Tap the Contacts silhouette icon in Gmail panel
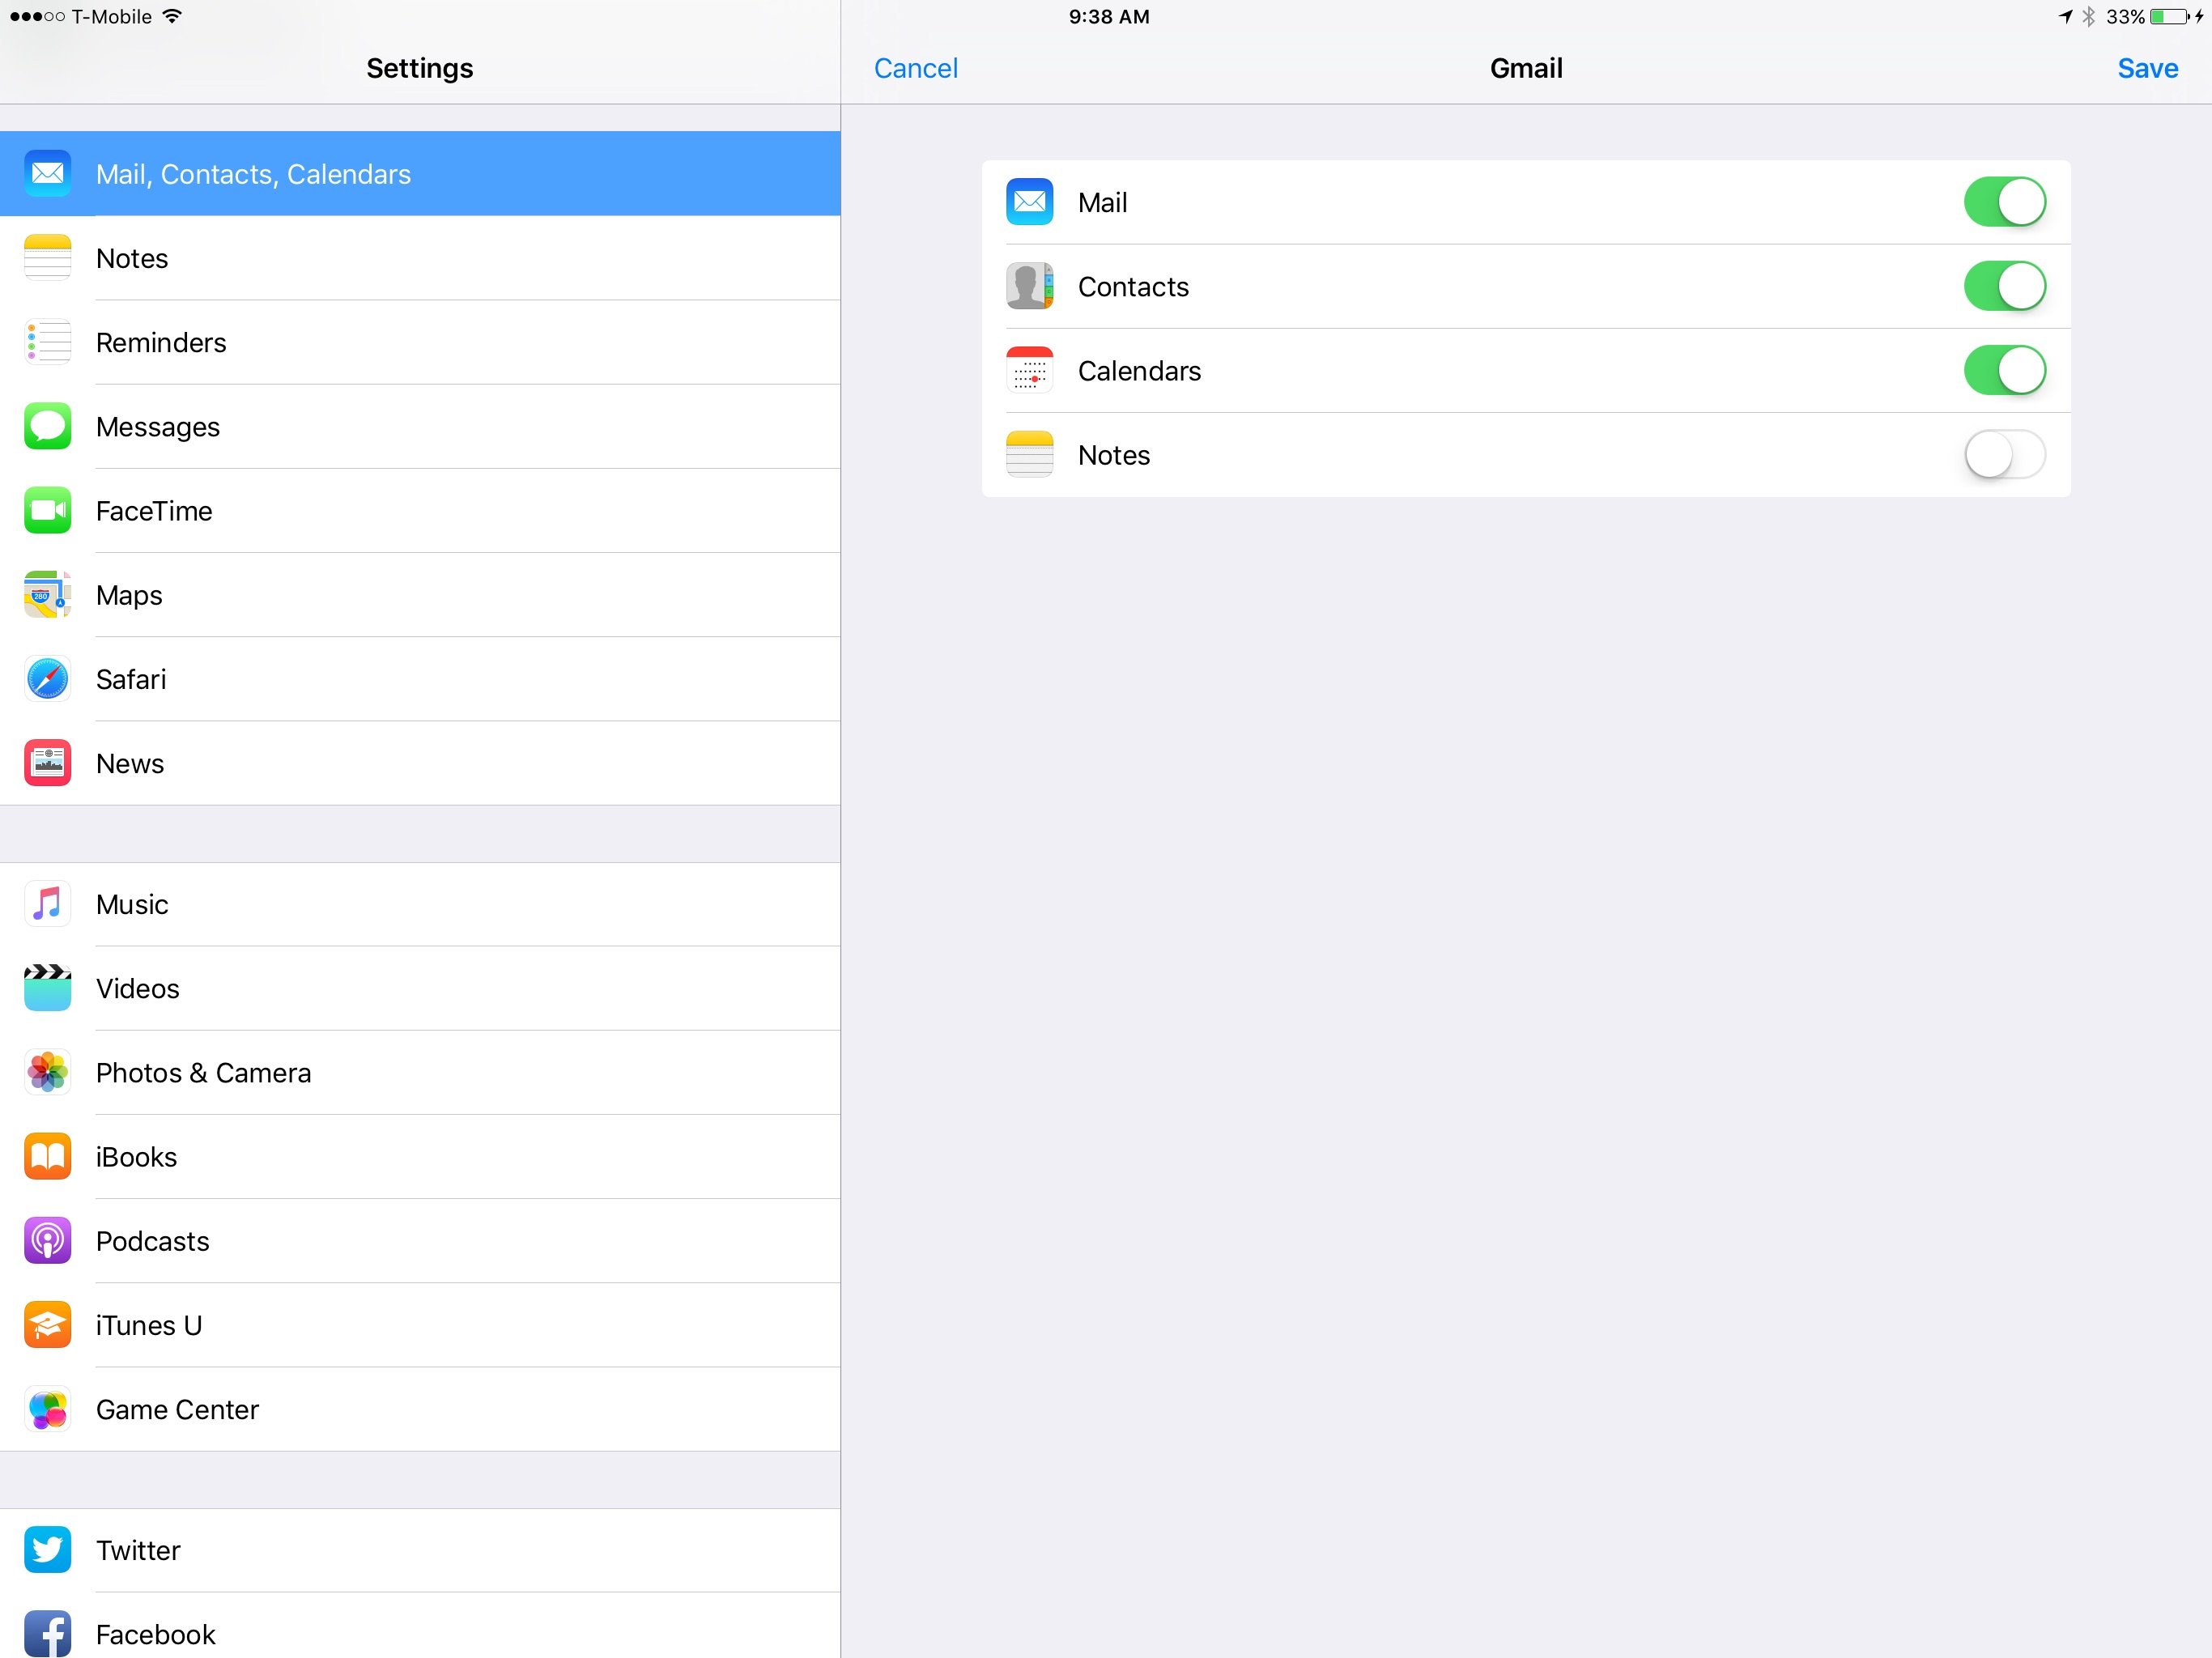This screenshot has height=1658, width=2212. coord(1029,286)
